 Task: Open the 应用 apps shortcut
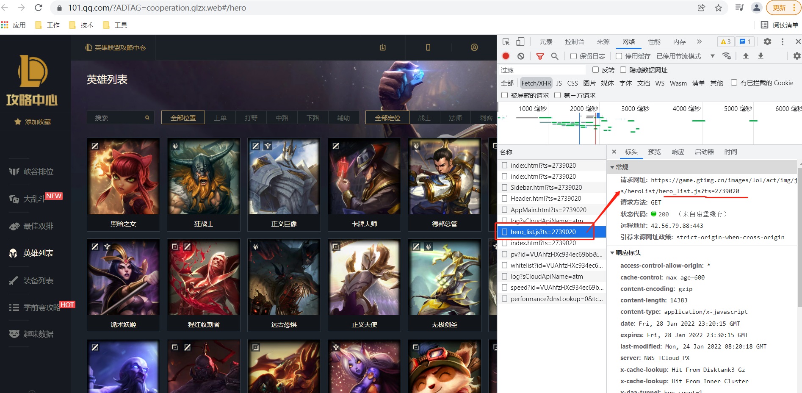click(14, 25)
